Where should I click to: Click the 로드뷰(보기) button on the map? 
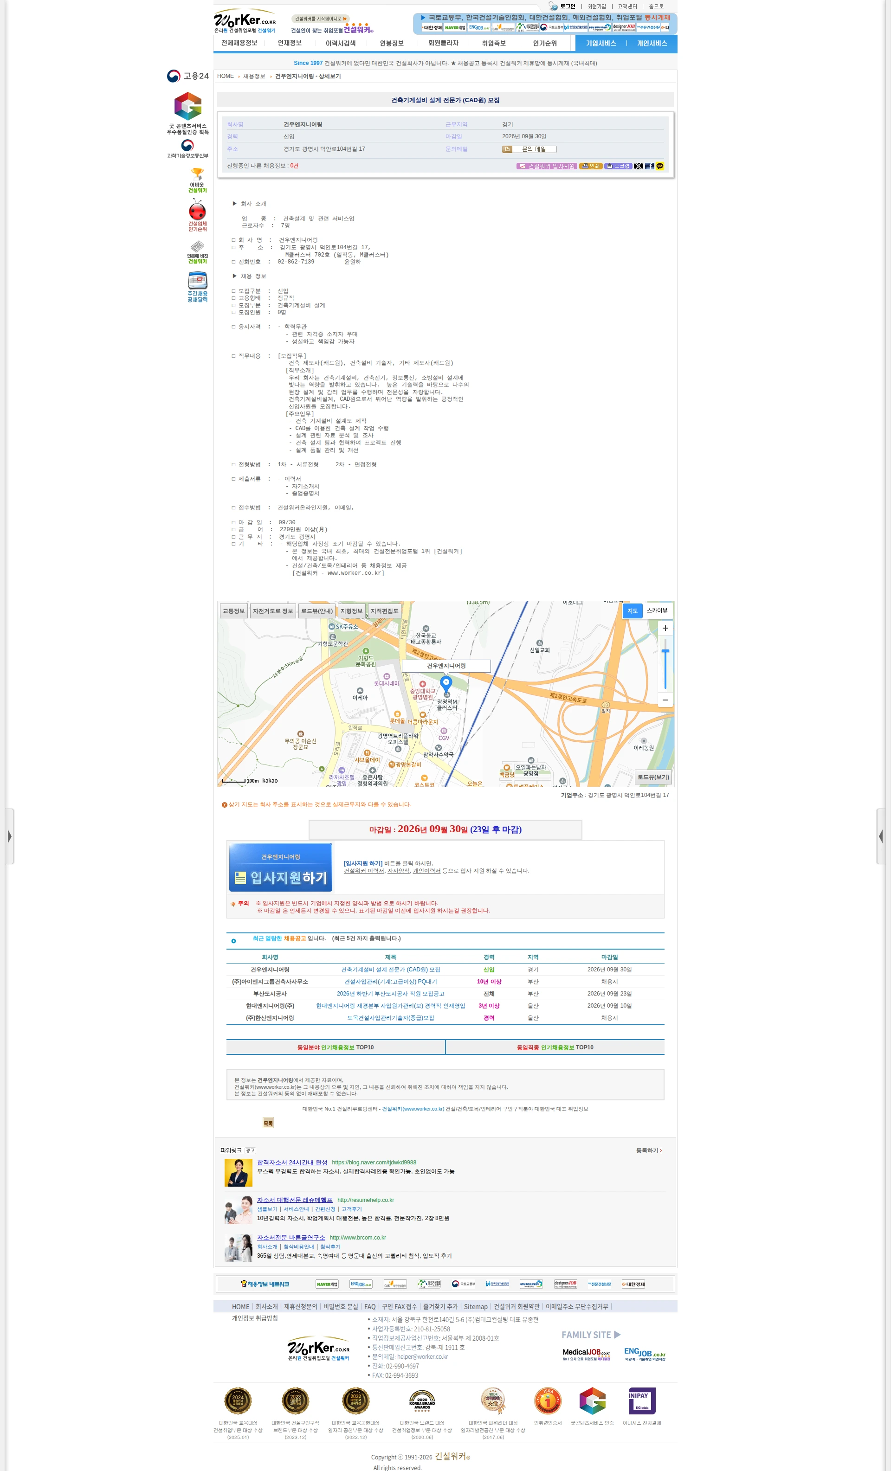tap(653, 777)
